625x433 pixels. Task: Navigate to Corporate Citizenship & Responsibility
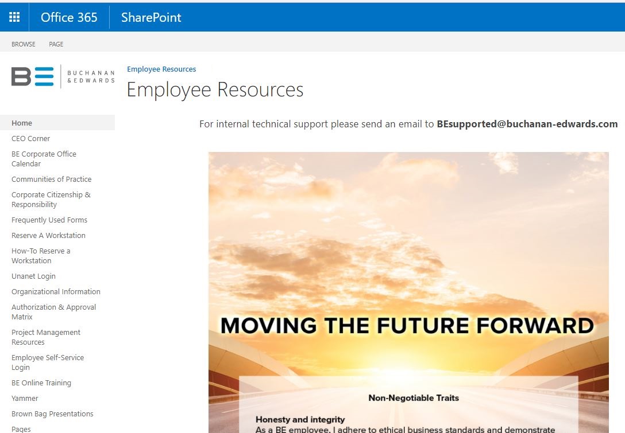(x=51, y=200)
